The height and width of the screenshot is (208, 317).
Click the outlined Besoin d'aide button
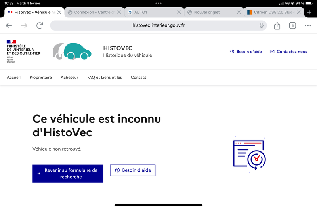[133, 170]
